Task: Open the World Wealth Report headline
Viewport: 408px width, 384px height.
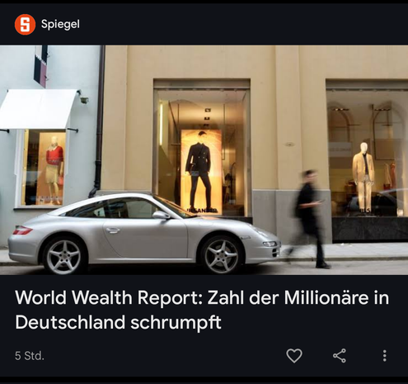Action: [x=202, y=310]
